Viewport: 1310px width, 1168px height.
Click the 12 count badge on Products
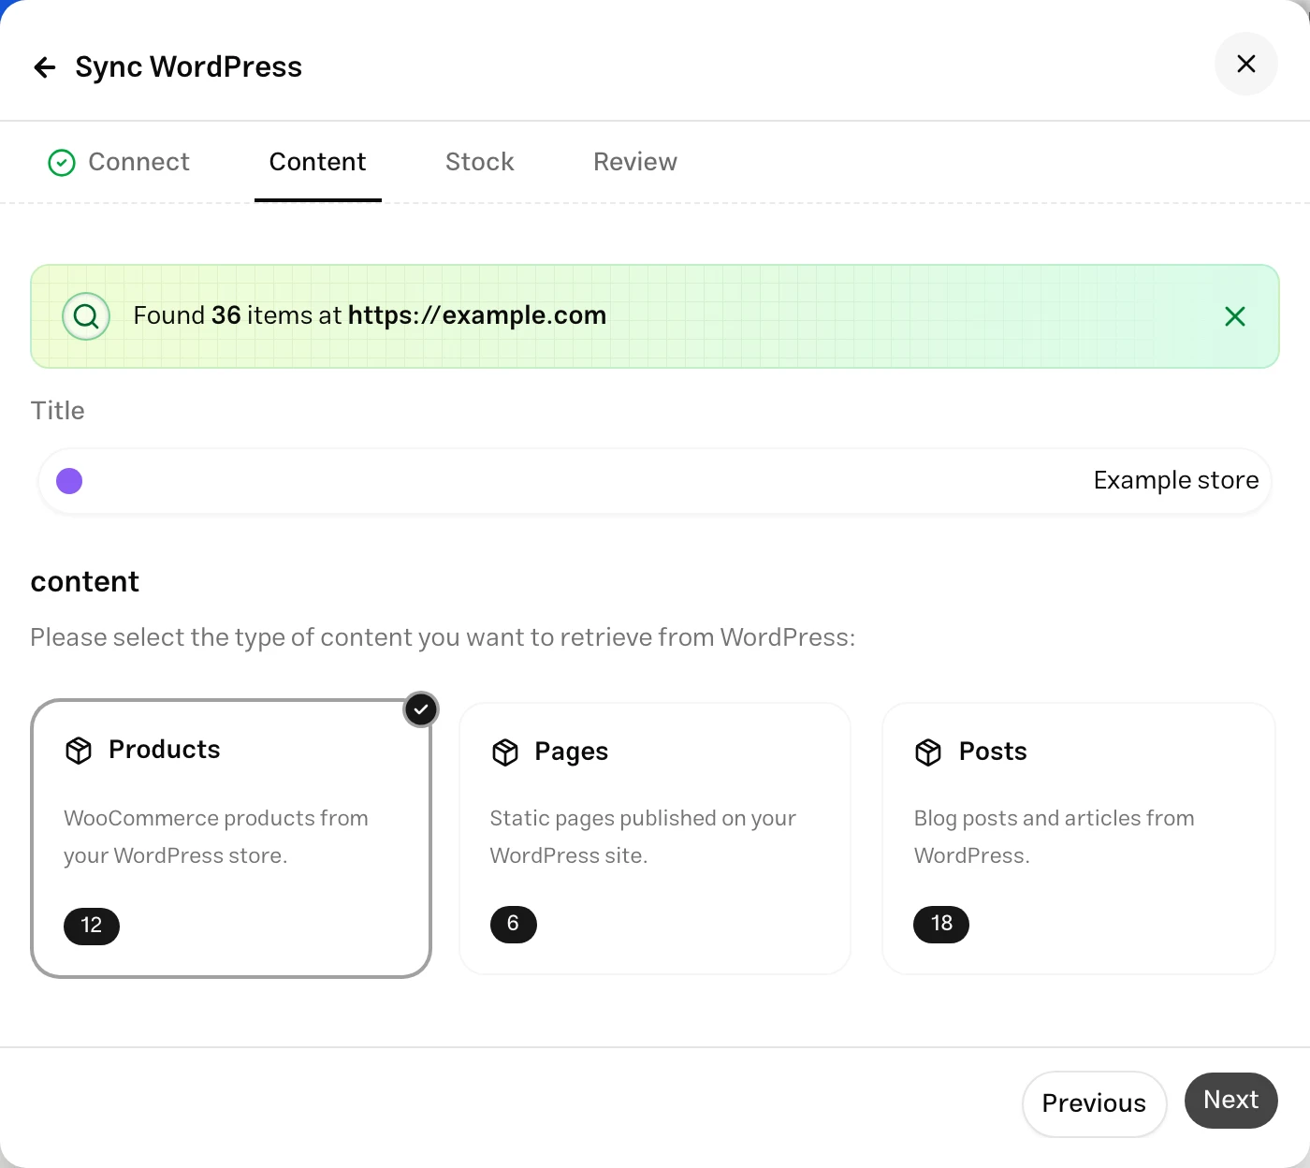pos(92,926)
